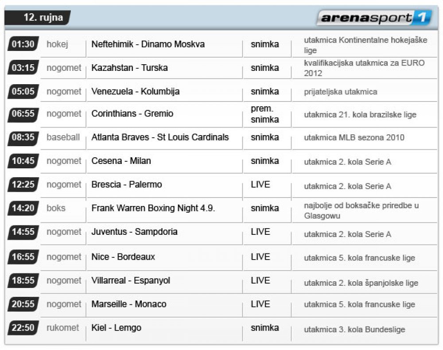
Task: Click snimka in Cesena - Milan row
Action: tap(265, 161)
